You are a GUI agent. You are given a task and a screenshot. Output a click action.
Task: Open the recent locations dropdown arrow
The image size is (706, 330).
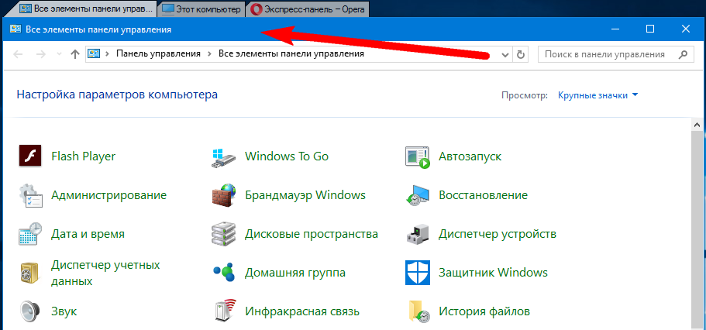pyautogui.click(x=59, y=54)
